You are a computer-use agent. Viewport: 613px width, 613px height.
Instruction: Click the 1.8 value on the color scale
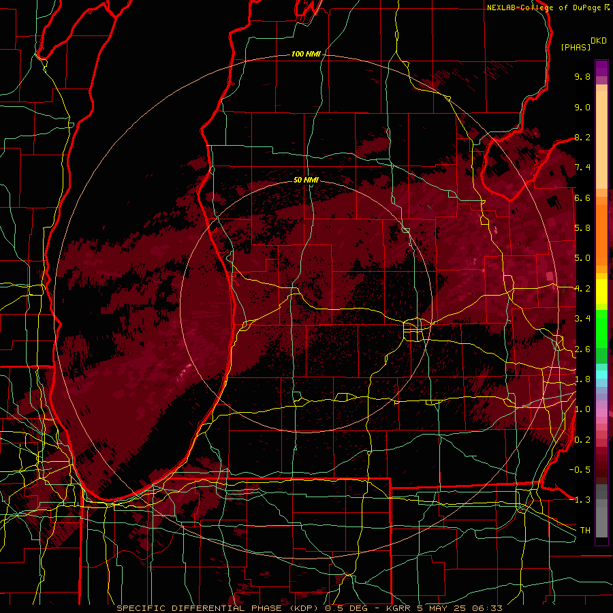pos(582,379)
